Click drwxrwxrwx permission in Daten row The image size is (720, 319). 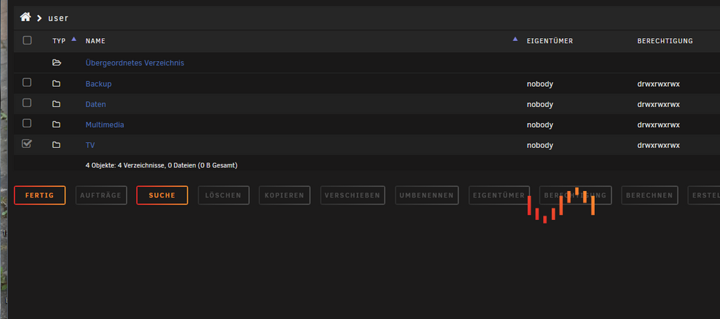[x=659, y=104]
